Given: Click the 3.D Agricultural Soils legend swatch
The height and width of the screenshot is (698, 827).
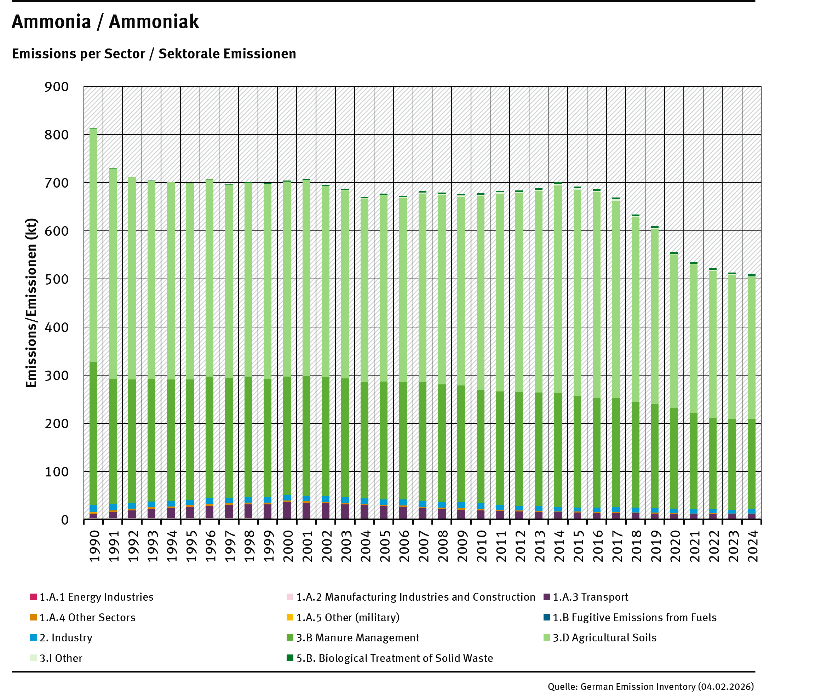Looking at the screenshot, I should [x=547, y=637].
